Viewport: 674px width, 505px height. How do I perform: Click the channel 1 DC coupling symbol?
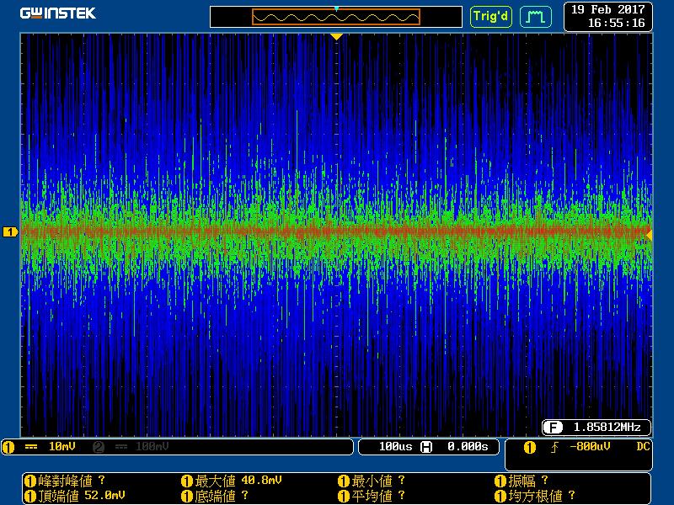pos(31,447)
